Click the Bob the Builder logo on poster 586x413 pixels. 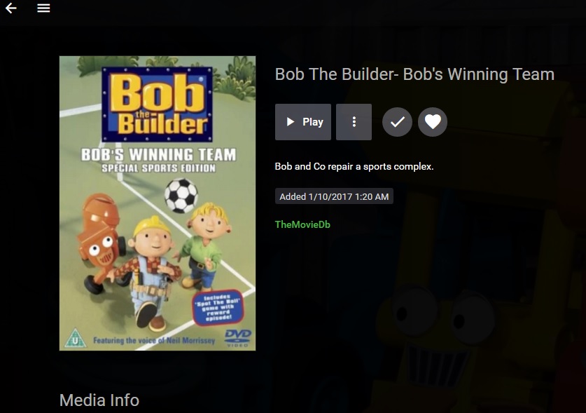pyautogui.click(x=157, y=104)
